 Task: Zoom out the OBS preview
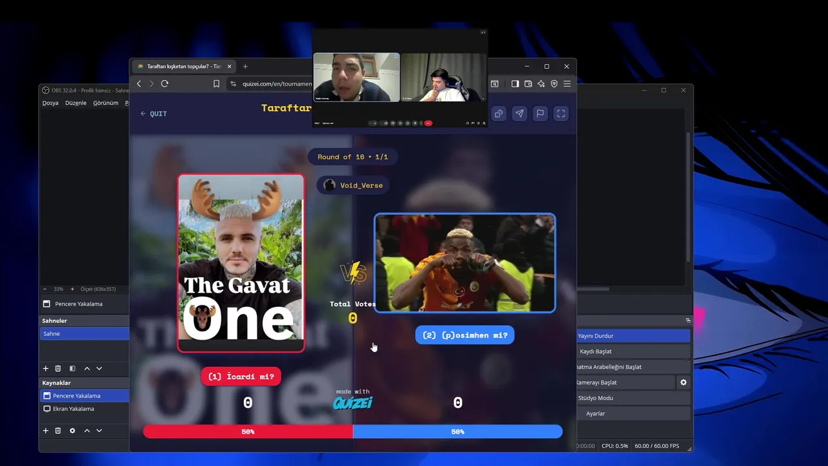coord(45,289)
